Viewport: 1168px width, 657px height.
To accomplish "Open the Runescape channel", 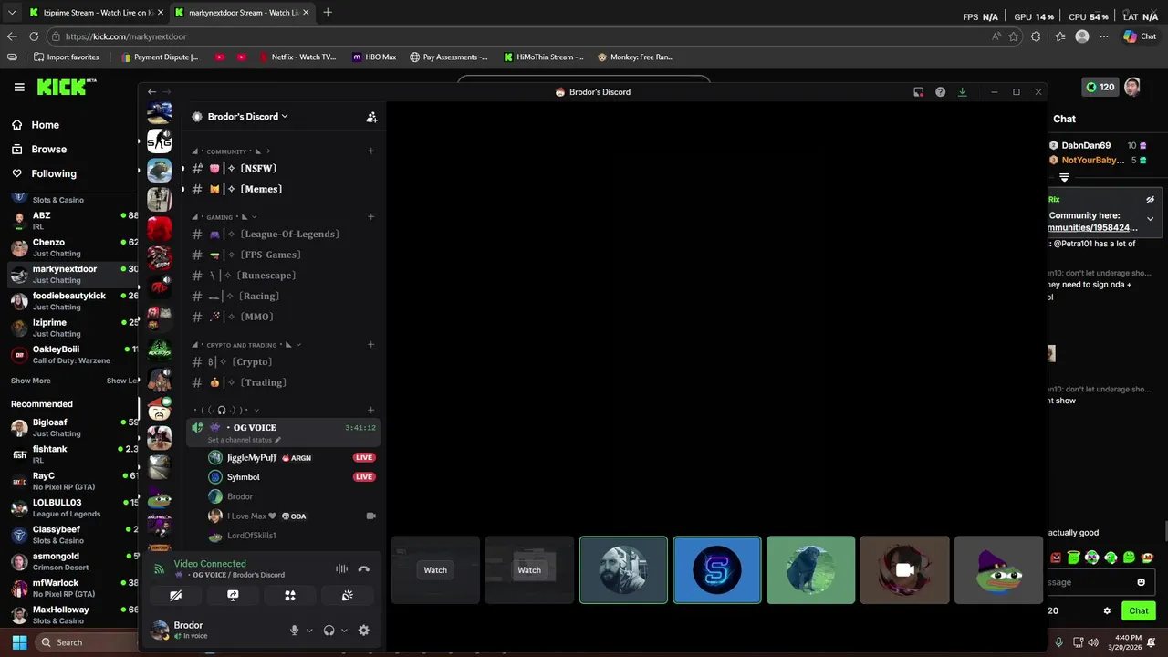I will click(282, 276).
